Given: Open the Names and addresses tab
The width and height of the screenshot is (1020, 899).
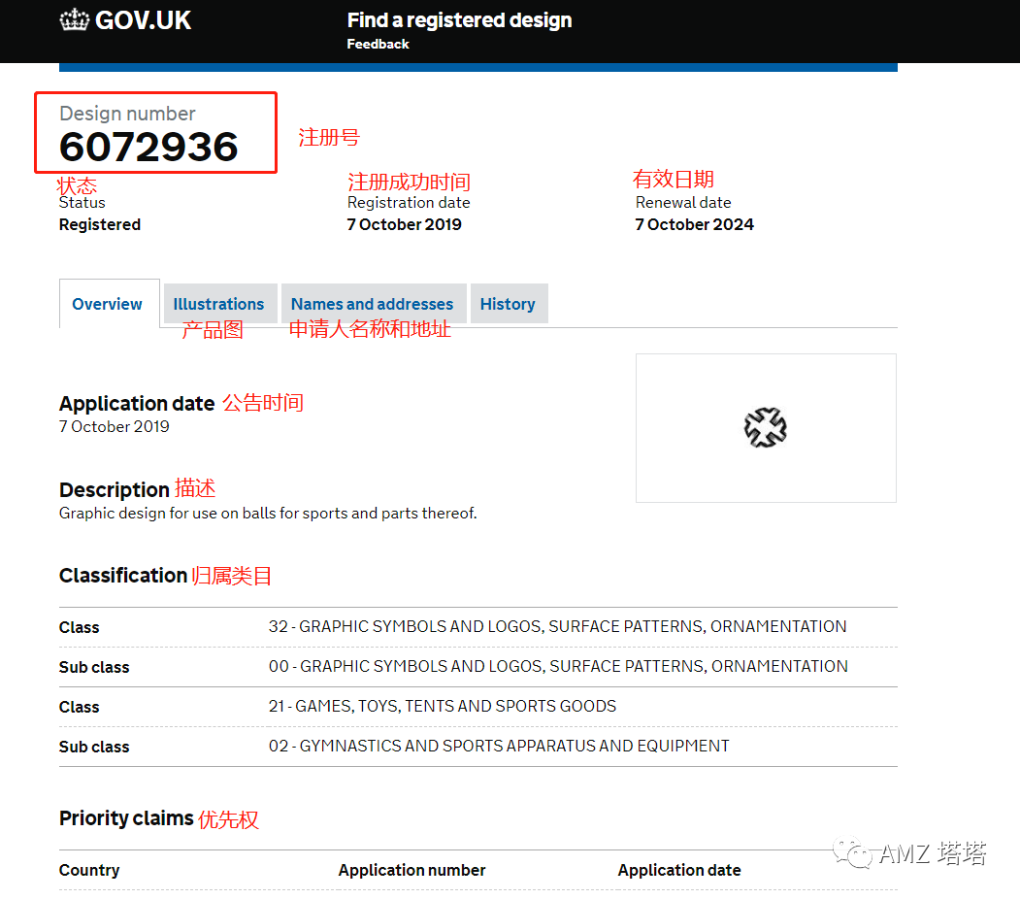Looking at the screenshot, I should [x=372, y=304].
